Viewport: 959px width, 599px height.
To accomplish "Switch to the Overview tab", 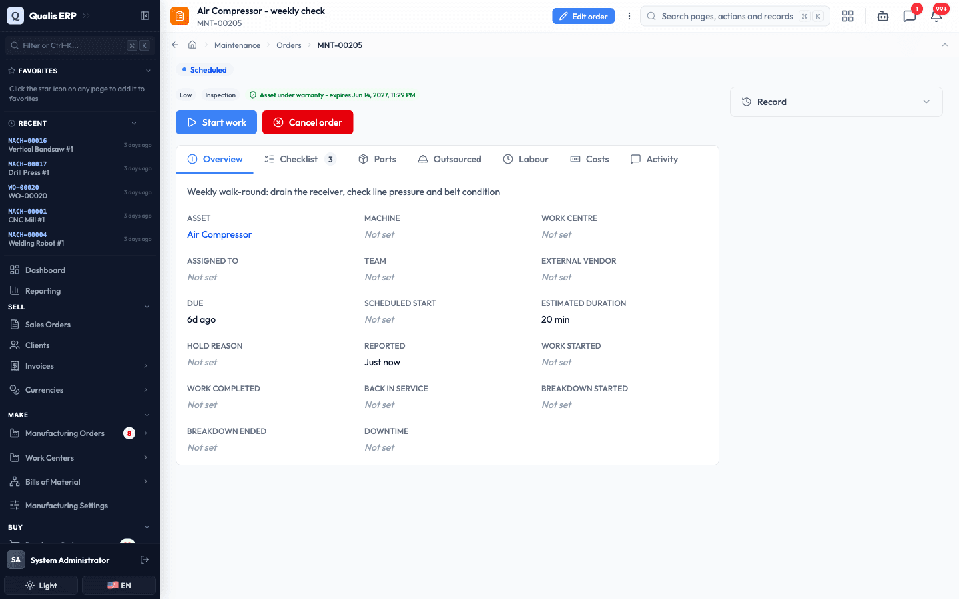I will click(214, 159).
